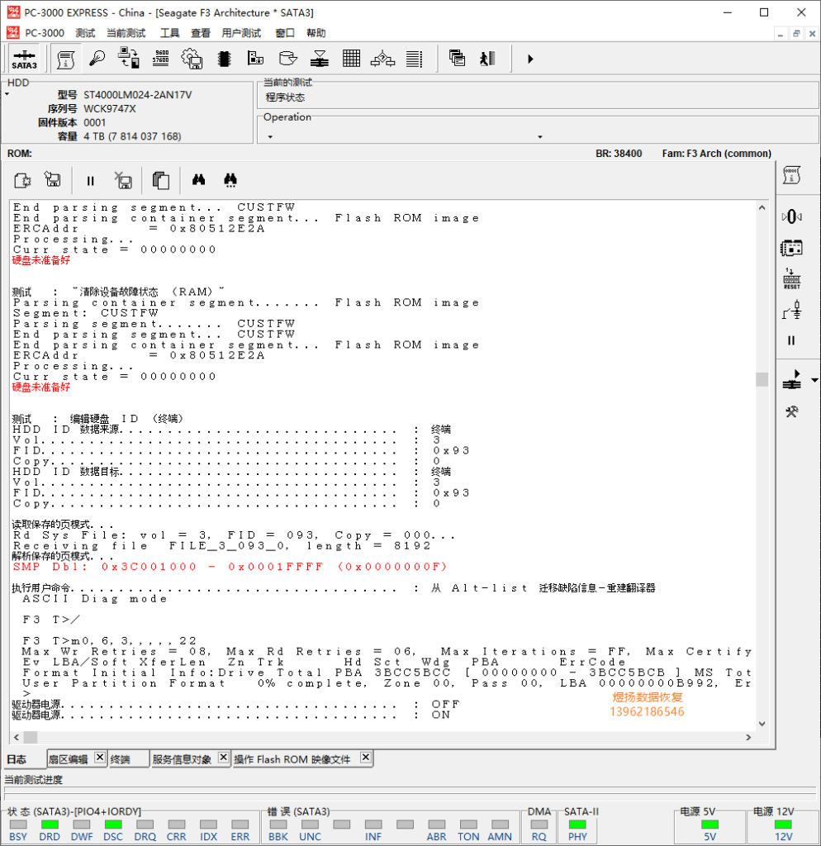Close the 操作 Flash ROM 映像文件 tab
Viewport: 821px width, 846px height.
[x=366, y=758]
